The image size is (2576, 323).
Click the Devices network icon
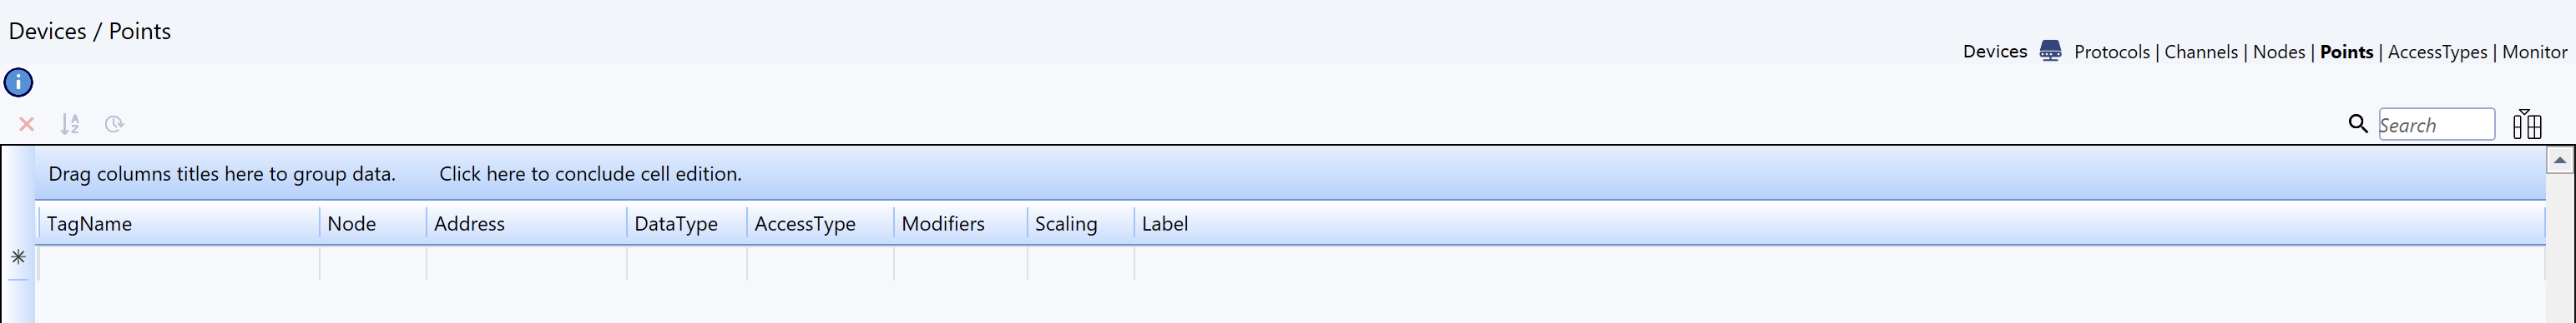pos(2050,51)
